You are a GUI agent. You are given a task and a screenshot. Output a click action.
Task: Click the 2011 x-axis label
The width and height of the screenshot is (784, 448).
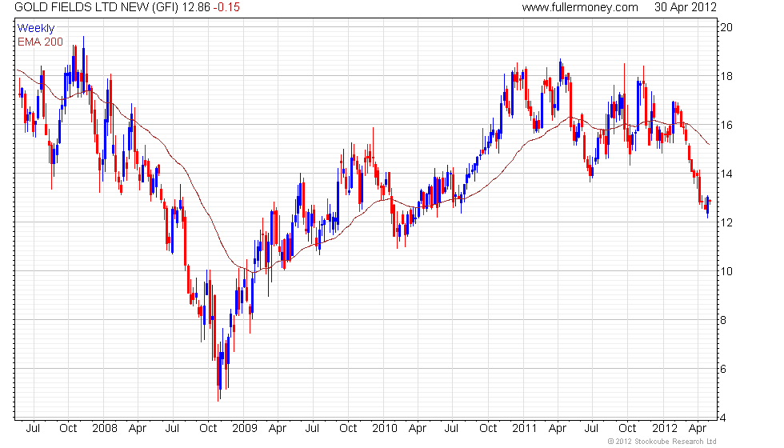[524, 429]
